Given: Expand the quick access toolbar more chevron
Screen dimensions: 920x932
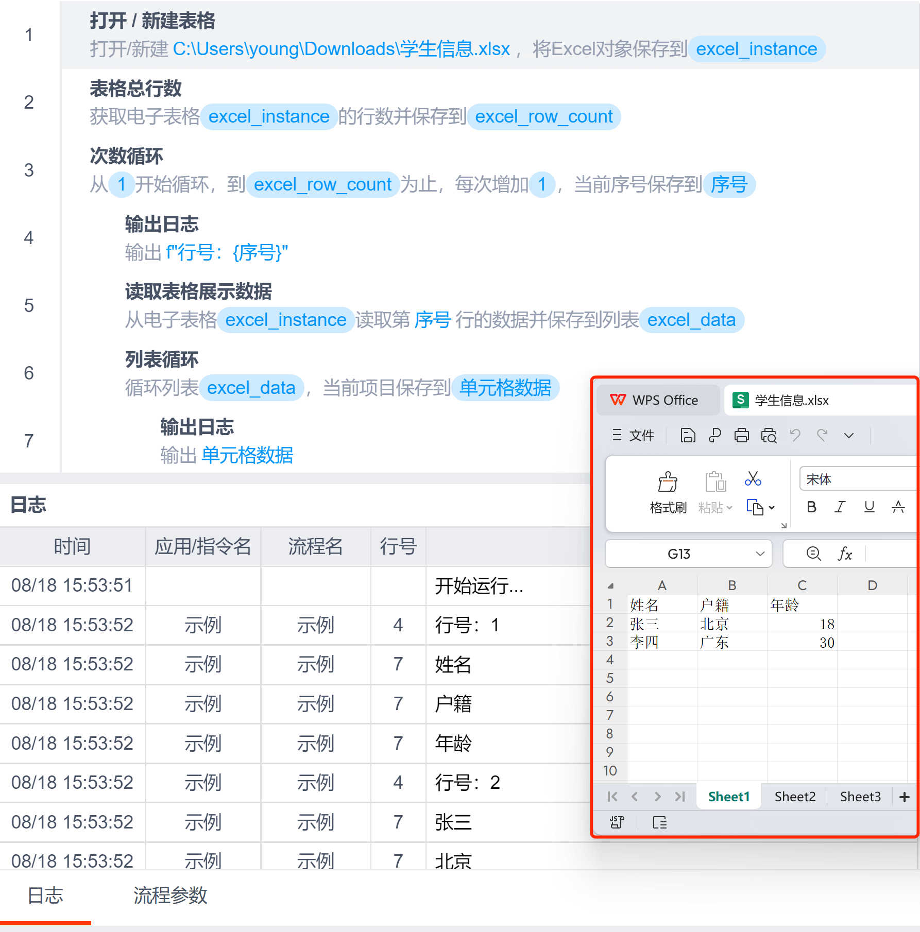Looking at the screenshot, I should pos(849,436).
